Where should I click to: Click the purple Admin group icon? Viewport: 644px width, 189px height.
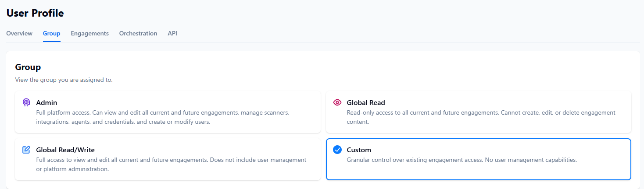26,102
